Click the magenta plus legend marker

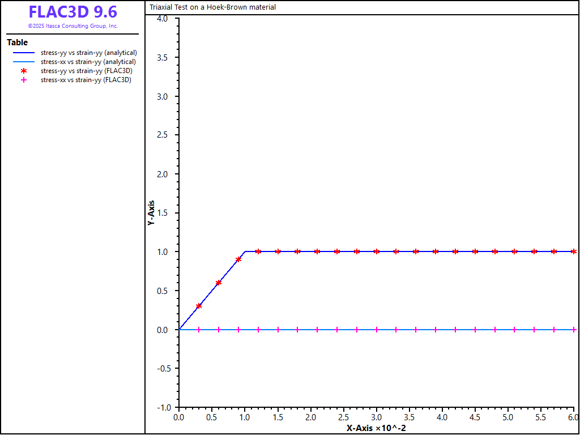click(x=24, y=80)
